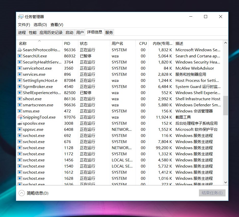Click the ShellExperienceHost process icon
The image size is (239, 217).
coord(20,93)
